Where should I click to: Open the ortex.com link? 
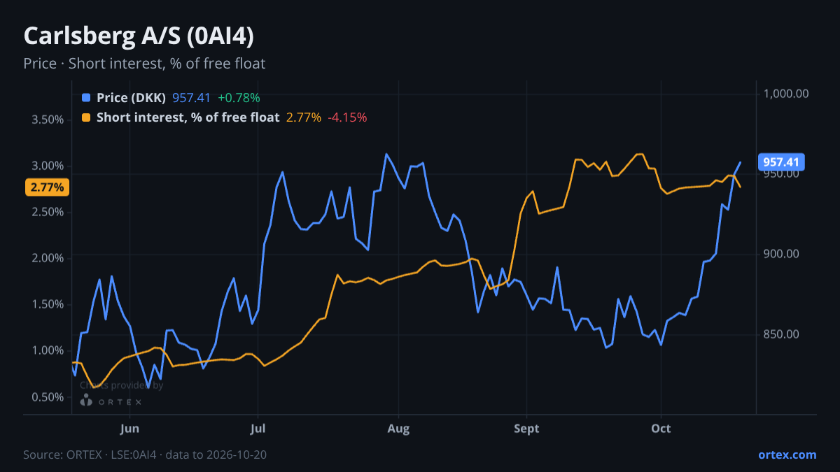coord(787,455)
